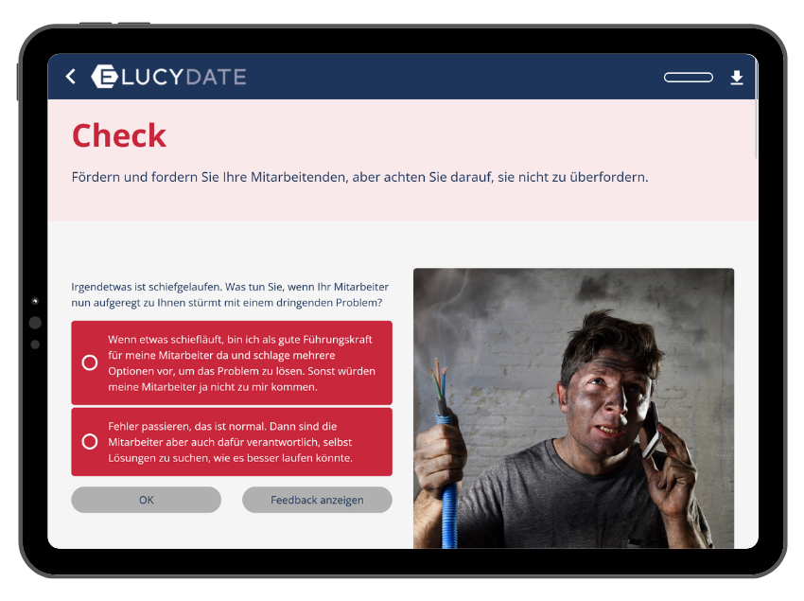Select the radio for 'Wenn etwas schiefläuft' answer
The height and width of the screenshot is (601, 804).
pos(90,362)
